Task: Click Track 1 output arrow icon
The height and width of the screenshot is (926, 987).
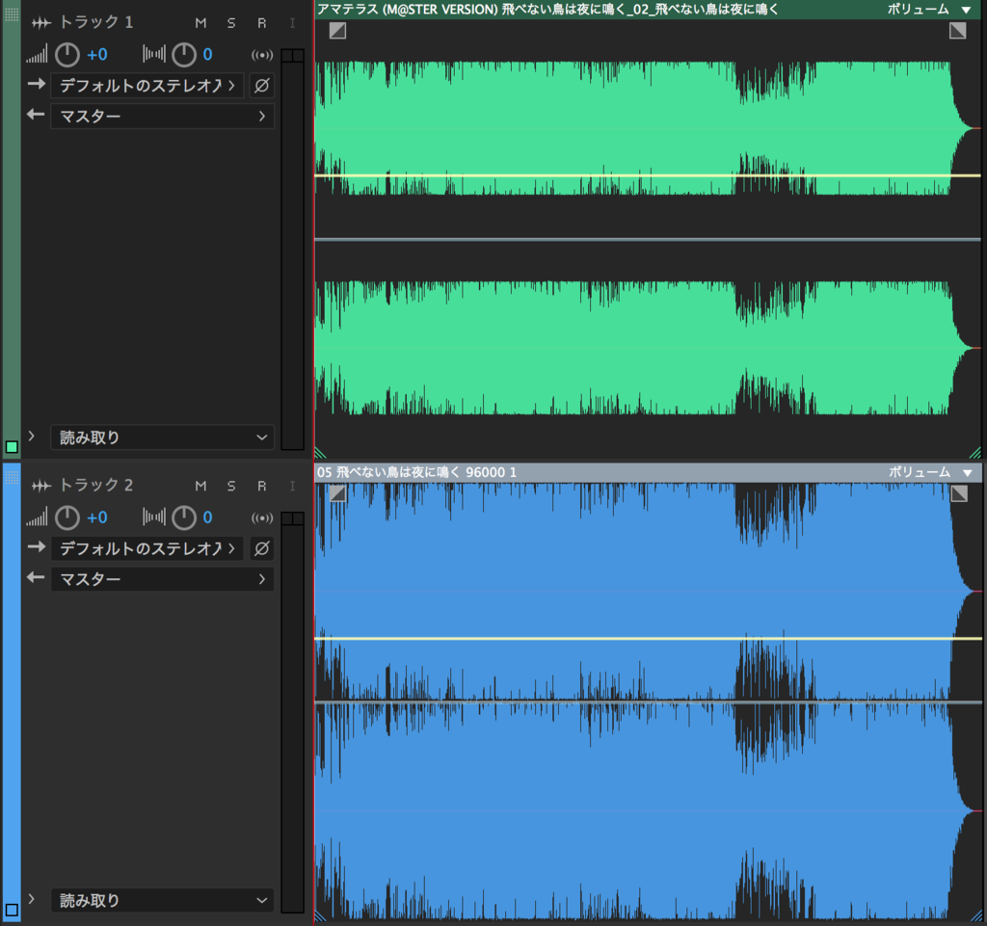Action: point(36,115)
